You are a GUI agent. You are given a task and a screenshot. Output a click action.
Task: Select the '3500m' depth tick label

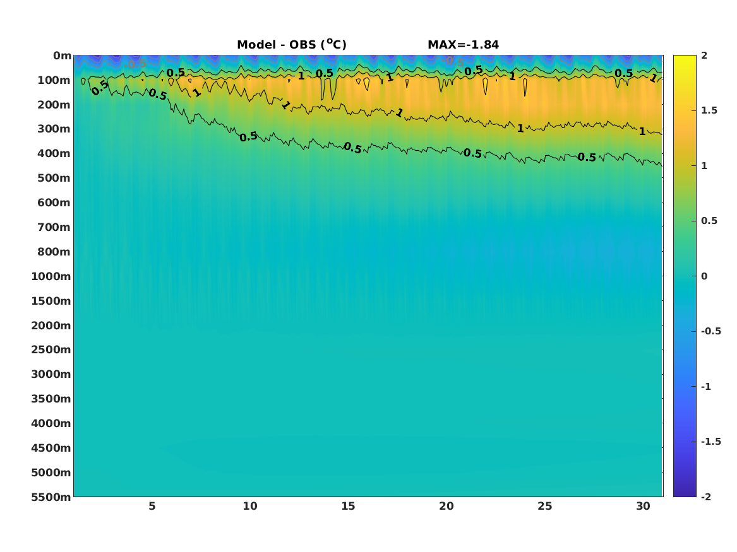pyautogui.click(x=51, y=399)
